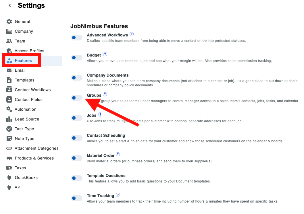Toggle the Advanced Workflows feature switch

tap(77, 38)
